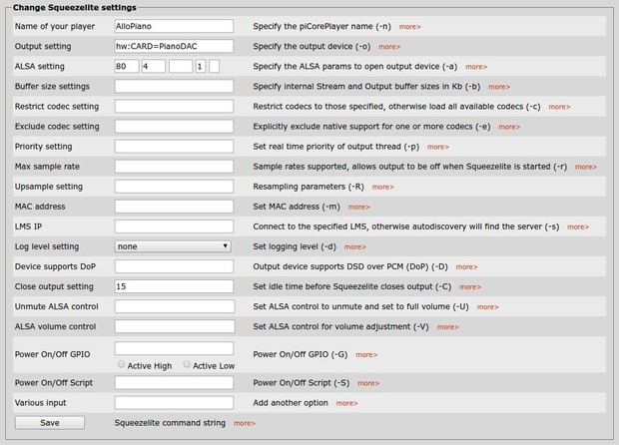The image size is (619, 445).
Task: Open more> link for Power On/Off GPIO (-G)
Action: coord(366,355)
